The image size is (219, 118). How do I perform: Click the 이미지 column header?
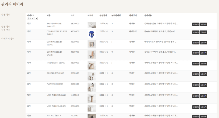coord(90,15)
